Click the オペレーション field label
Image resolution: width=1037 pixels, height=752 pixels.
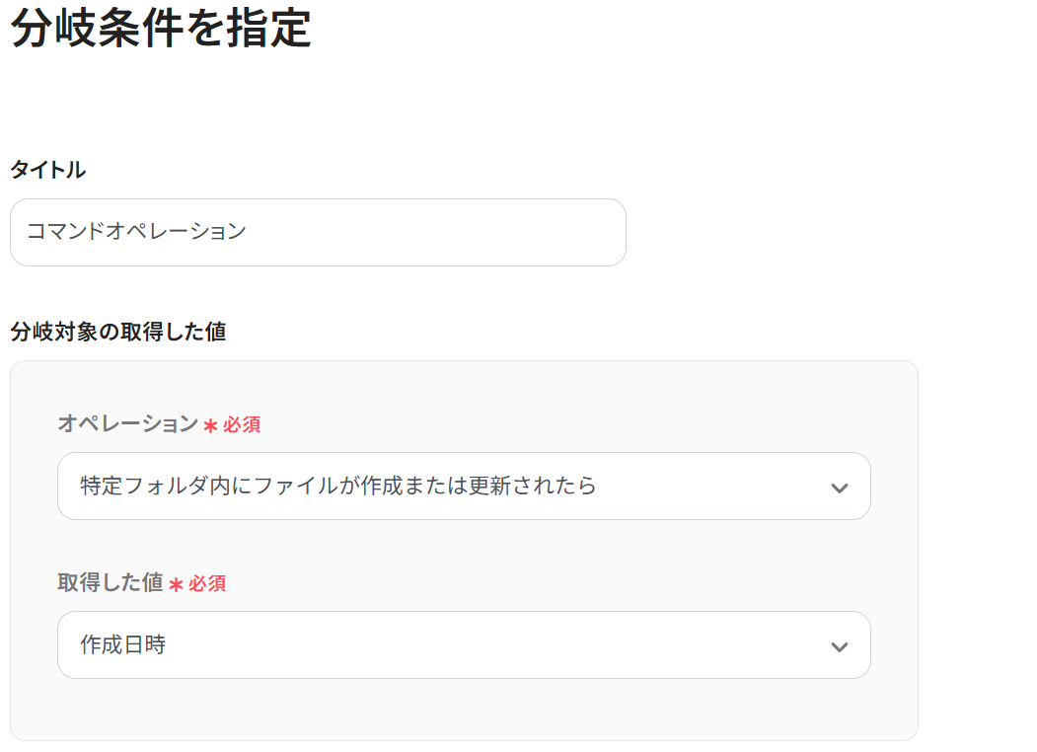pos(127,423)
